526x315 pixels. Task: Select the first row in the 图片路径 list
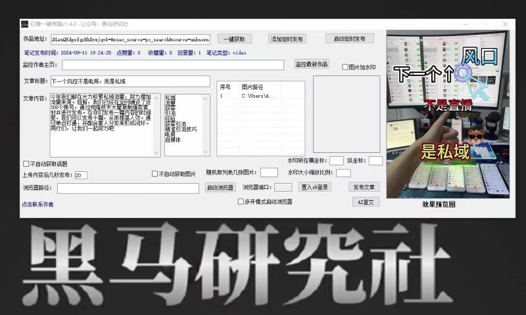pos(260,96)
